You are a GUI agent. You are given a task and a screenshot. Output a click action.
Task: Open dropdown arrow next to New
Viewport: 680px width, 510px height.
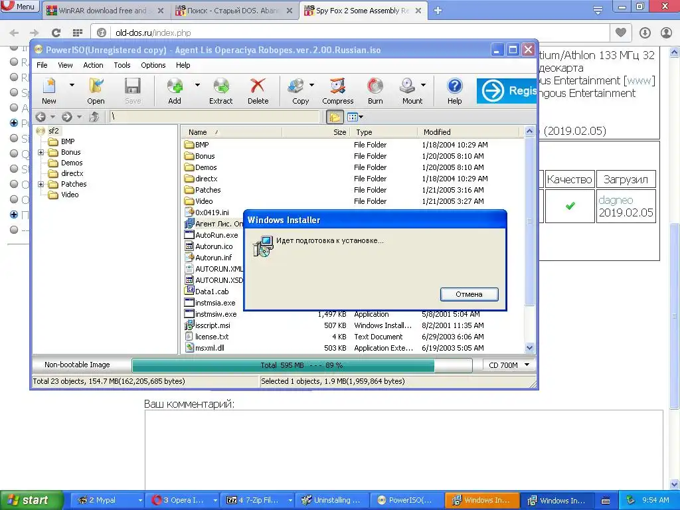tap(72, 85)
